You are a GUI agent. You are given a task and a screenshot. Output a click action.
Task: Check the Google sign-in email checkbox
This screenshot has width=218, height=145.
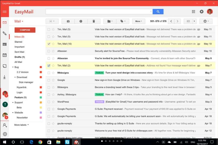point(49,80)
